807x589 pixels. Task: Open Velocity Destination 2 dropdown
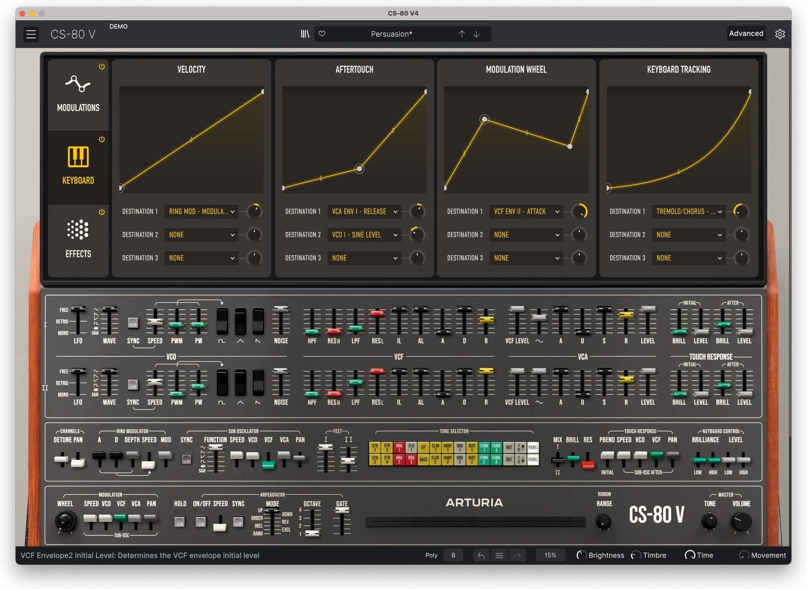[x=201, y=235]
